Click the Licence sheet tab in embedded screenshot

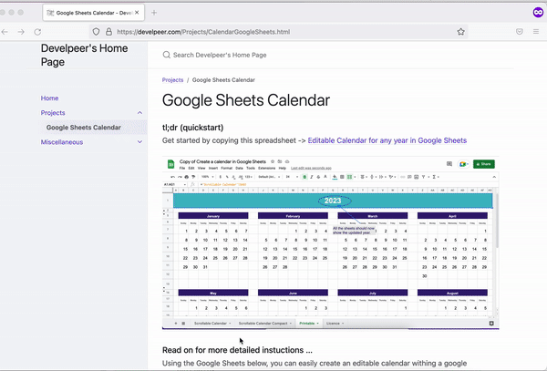coord(335,324)
